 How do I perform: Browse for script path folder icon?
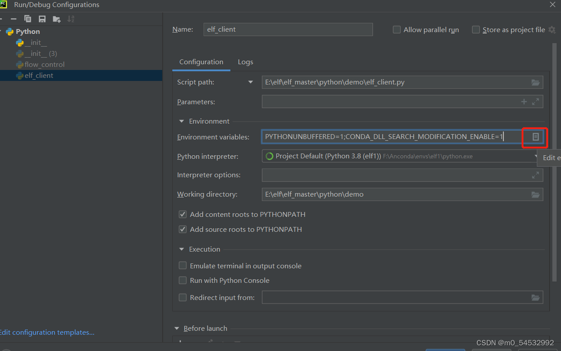click(535, 82)
